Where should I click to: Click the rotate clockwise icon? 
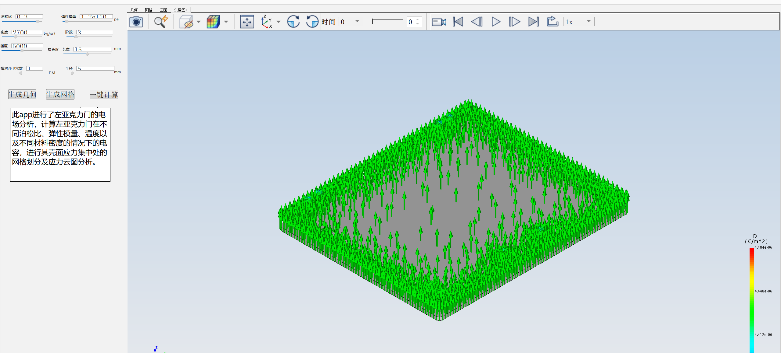pyautogui.click(x=293, y=22)
